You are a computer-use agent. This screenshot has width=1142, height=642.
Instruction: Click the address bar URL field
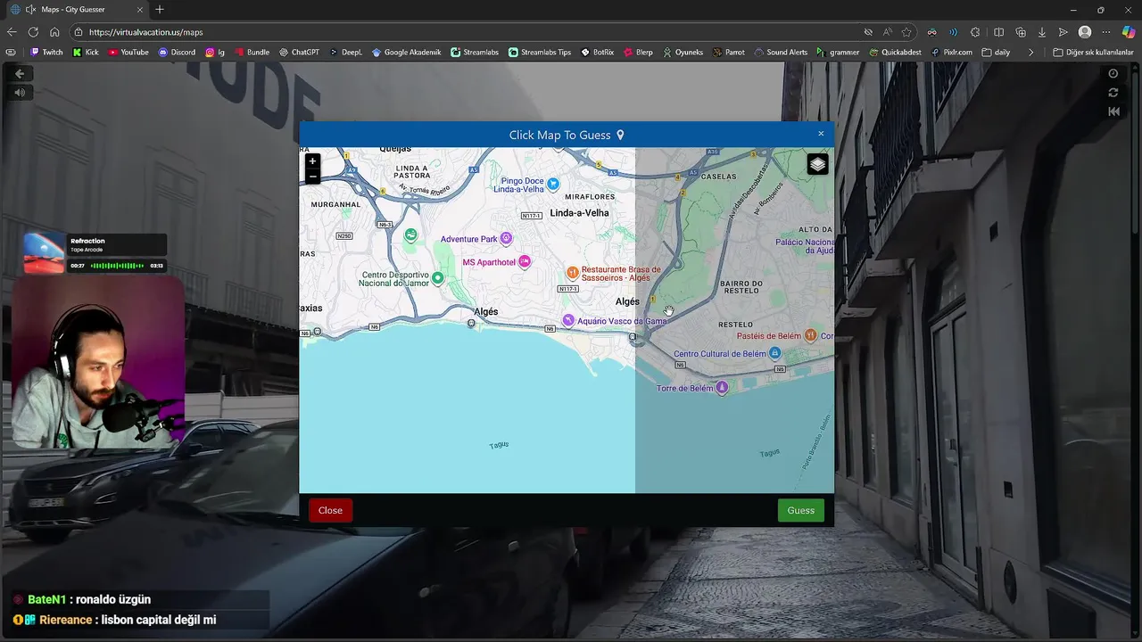(464, 32)
